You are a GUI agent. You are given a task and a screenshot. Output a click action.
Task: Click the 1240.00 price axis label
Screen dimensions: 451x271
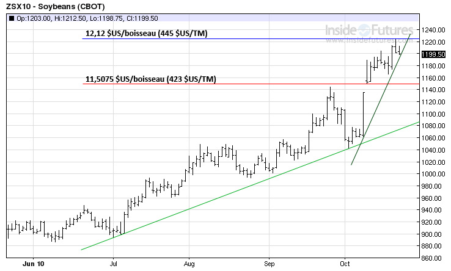pos(433,31)
